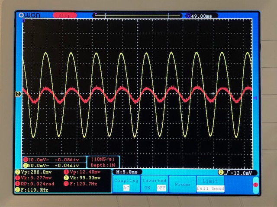Click the T icon beside 49.00ms
The width and height of the screenshot is (277, 207).
pos(188,16)
